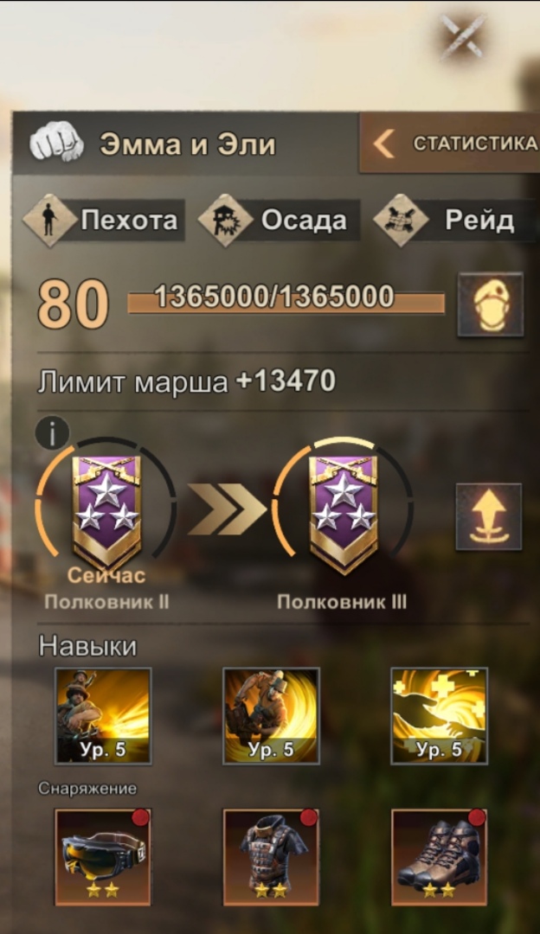Screen dimensions: 540x934
Task: Close the hero panel with crossed-swords X
Action: (x=463, y=36)
